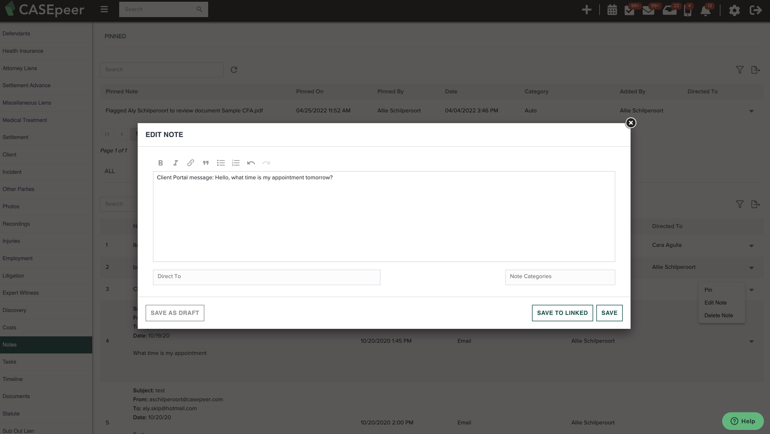Click the CASEpeer logo

click(45, 10)
